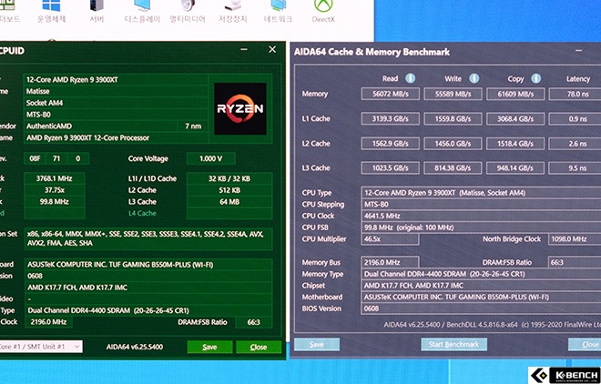Viewport: 601px width, 384px height.
Task: Click North Bridge Clock value 1098.0 MHz
Action: tap(575, 239)
